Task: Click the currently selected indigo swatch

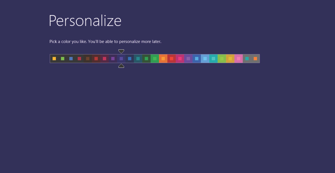Action: (121, 59)
